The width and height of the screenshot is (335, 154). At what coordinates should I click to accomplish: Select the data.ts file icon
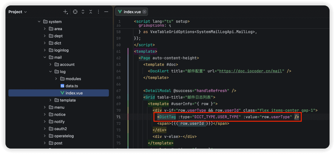point(62,86)
